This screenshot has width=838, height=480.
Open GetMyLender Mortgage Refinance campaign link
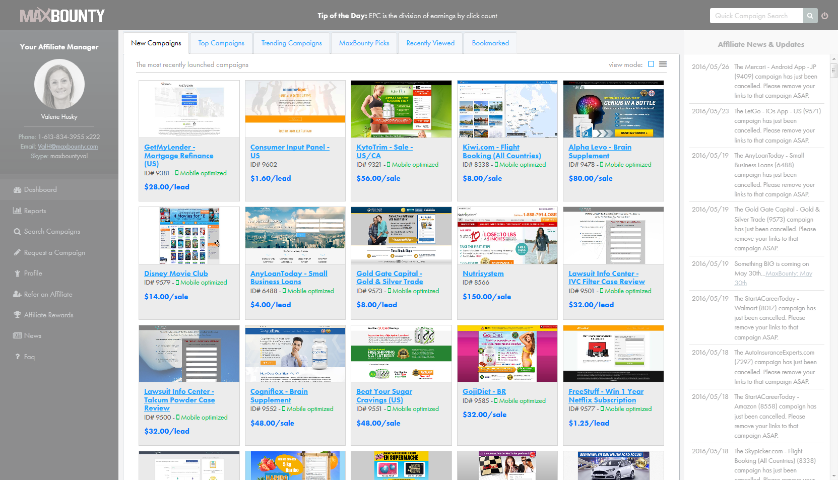point(178,156)
